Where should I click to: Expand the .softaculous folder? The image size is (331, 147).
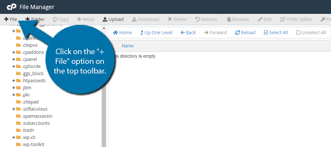click(x=14, y=109)
